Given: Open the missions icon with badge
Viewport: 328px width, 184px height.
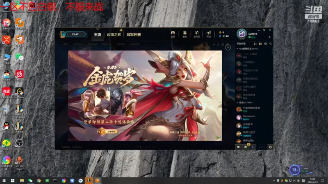Looking at the screenshot, I should click(246, 147).
